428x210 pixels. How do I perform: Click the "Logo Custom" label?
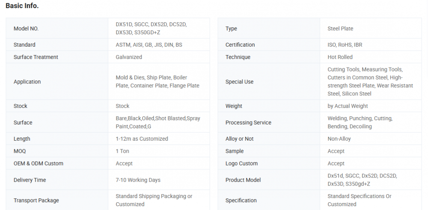click(241, 163)
